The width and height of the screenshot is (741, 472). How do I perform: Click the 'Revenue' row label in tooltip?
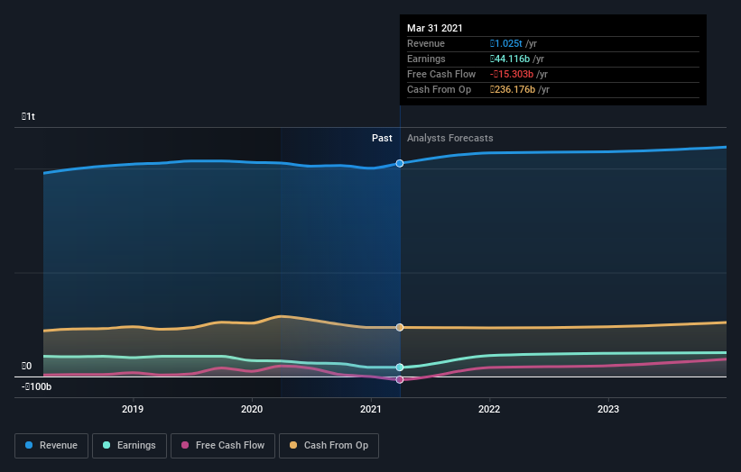pyautogui.click(x=426, y=43)
